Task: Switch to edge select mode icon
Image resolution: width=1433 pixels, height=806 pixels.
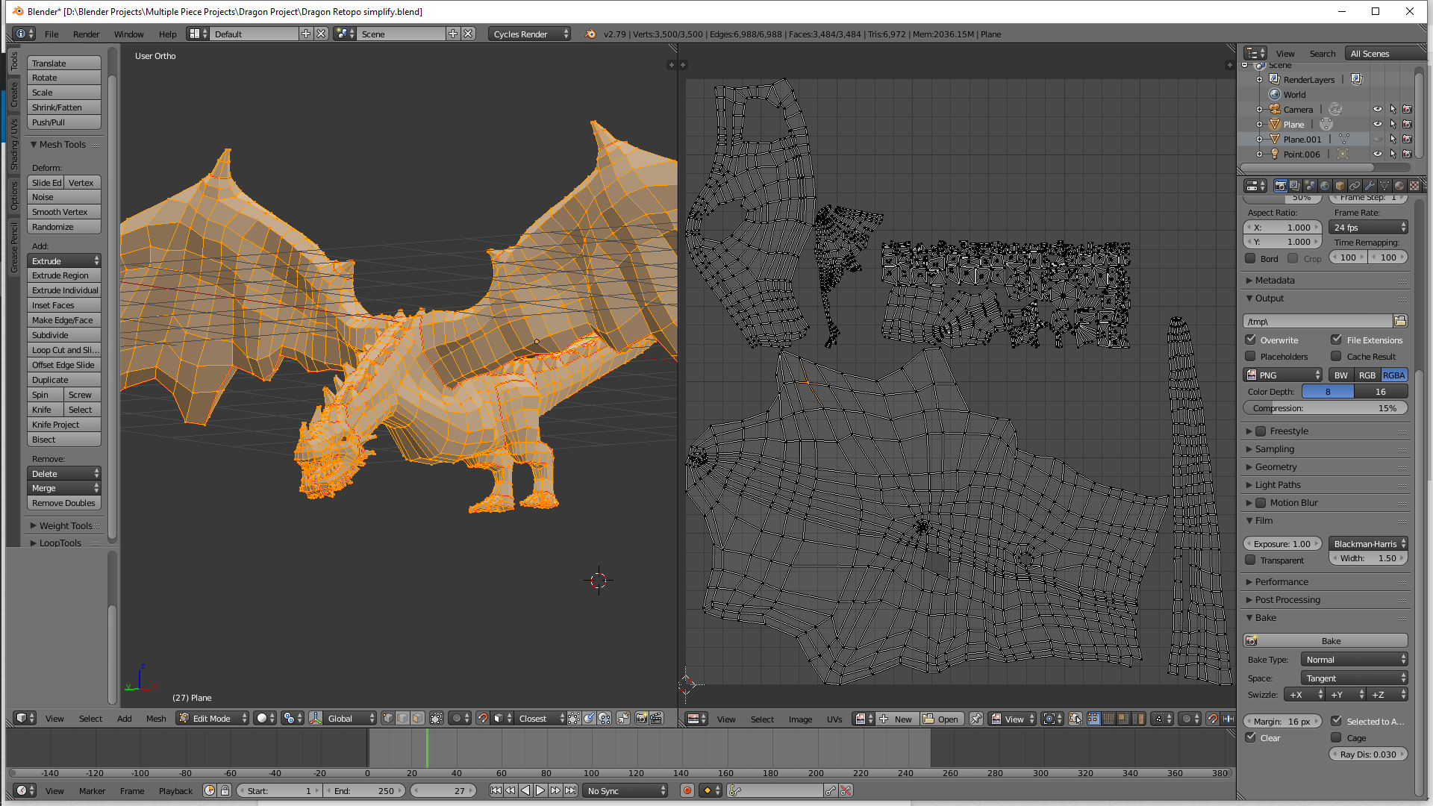Action: tap(402, 718)
